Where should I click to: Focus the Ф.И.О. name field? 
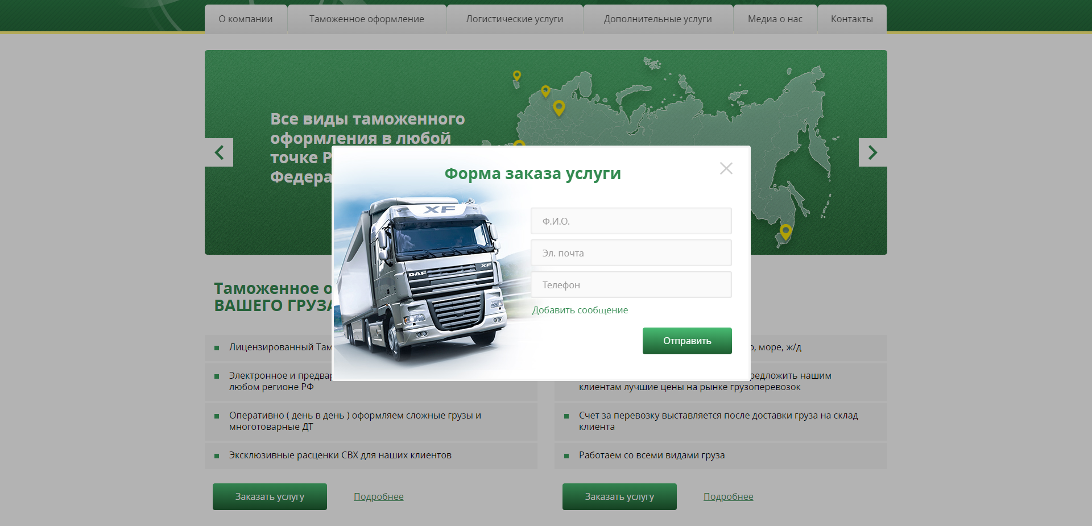click(x=631, y=221)
